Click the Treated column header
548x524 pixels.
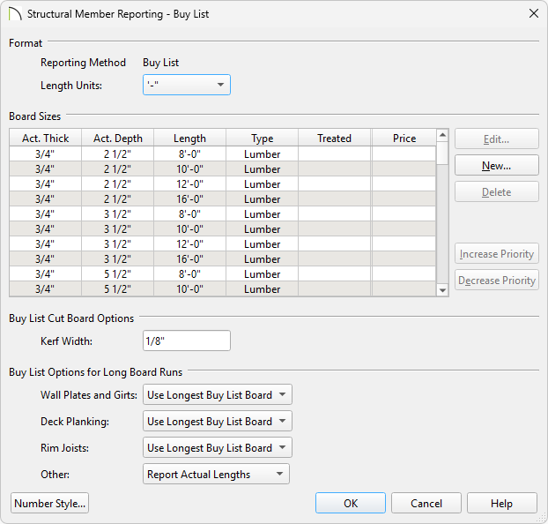pyautogui.click(x=335, y=138)
